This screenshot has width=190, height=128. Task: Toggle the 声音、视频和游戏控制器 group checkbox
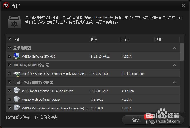(10, 82)
